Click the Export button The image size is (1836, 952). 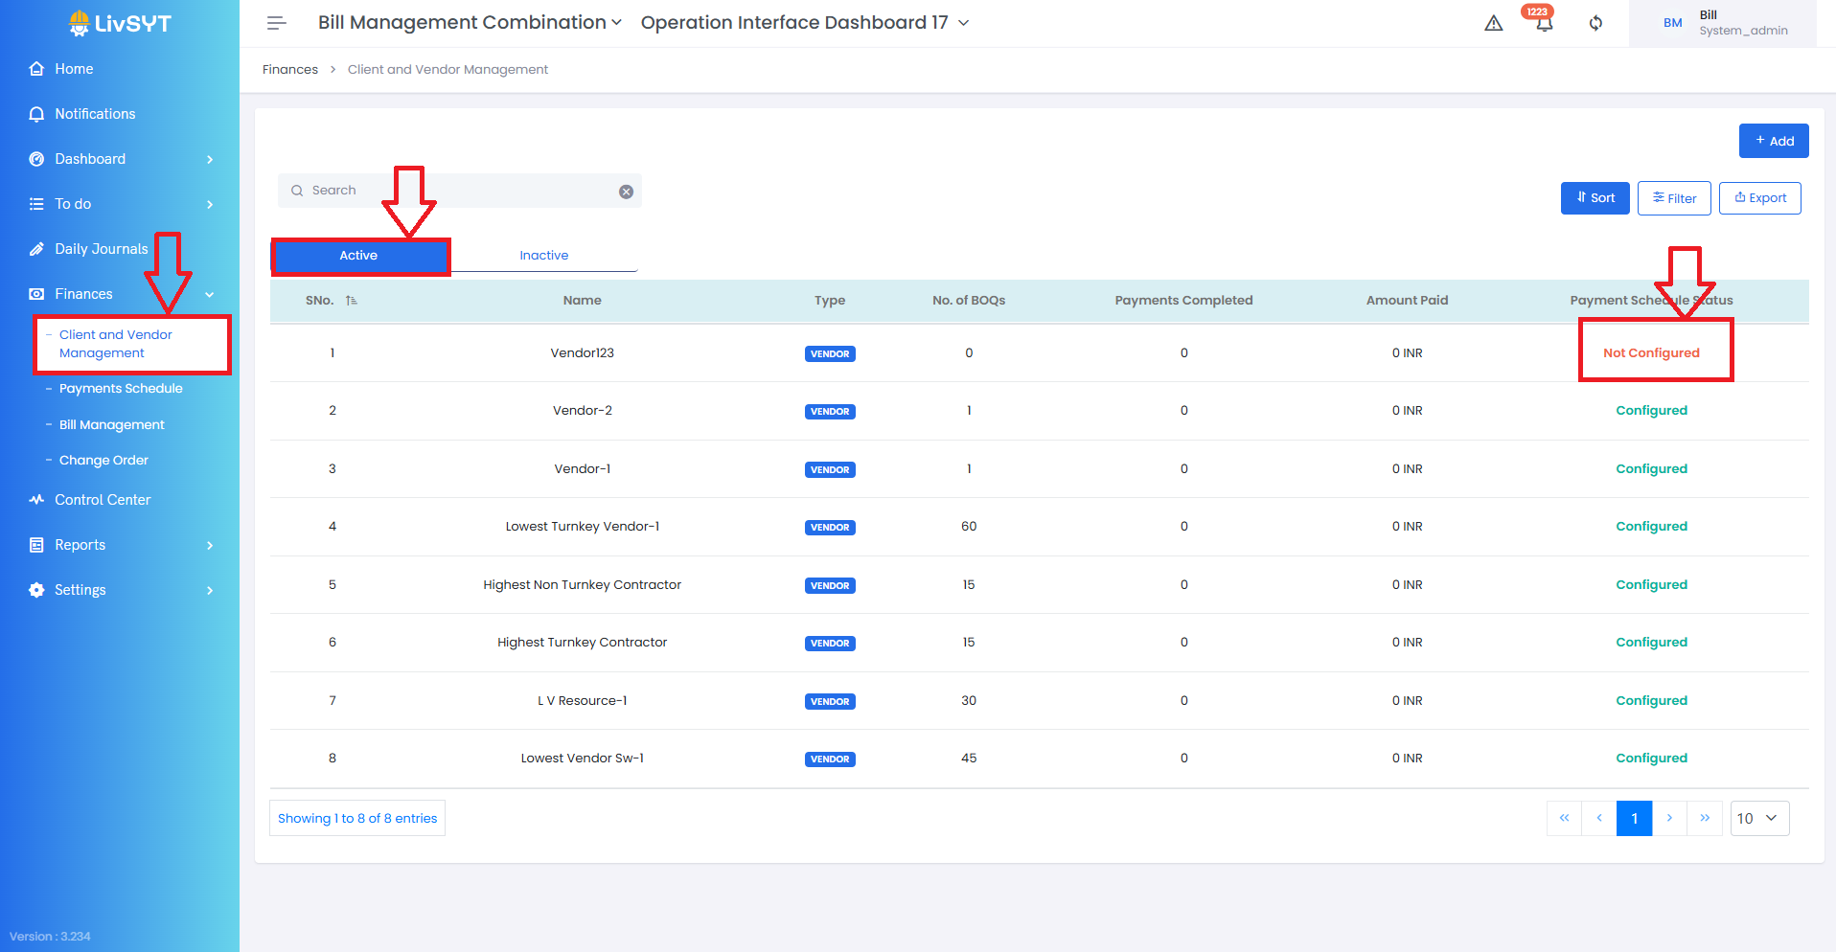click(1759, 198)
